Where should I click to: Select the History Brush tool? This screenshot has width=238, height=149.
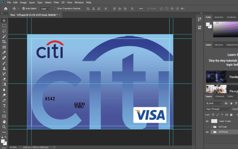[x=4, y=74]
